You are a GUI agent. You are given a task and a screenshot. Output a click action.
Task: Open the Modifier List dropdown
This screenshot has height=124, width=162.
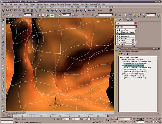click(126, 27)
